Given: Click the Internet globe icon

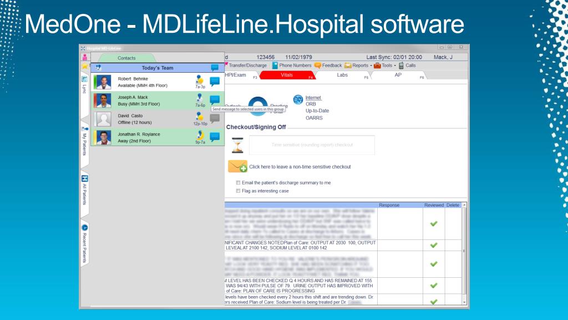Looking at the screenshot, I should (298, 99).
